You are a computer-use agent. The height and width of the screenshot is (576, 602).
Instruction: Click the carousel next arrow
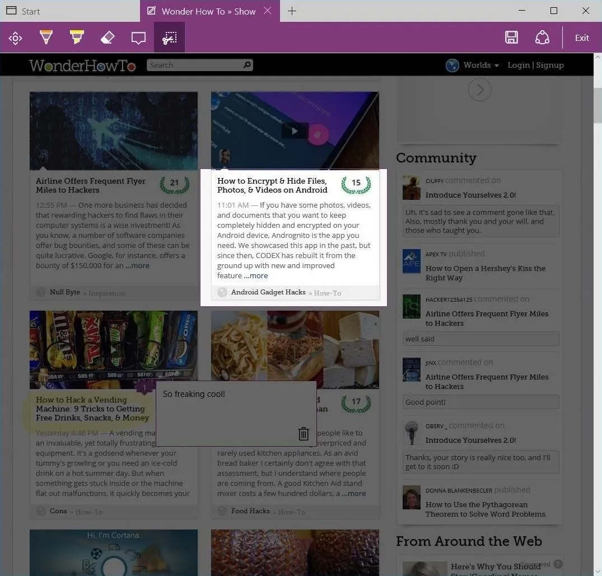pyautogui.click(x=479, y=90)
